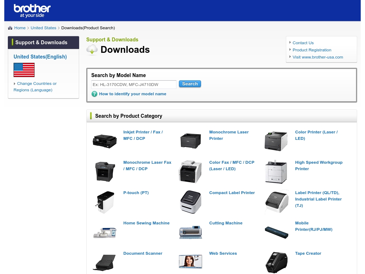365x274 pixels.
Task: Click the Inkjet Printer product image
Action: coord(105,141)
